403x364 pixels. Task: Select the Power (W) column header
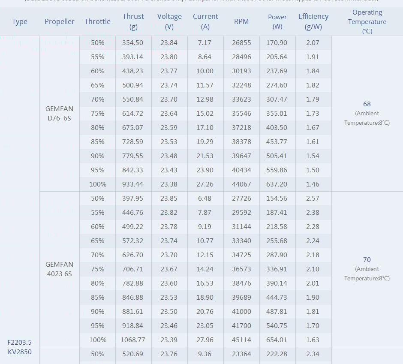[x=277, y=21]
